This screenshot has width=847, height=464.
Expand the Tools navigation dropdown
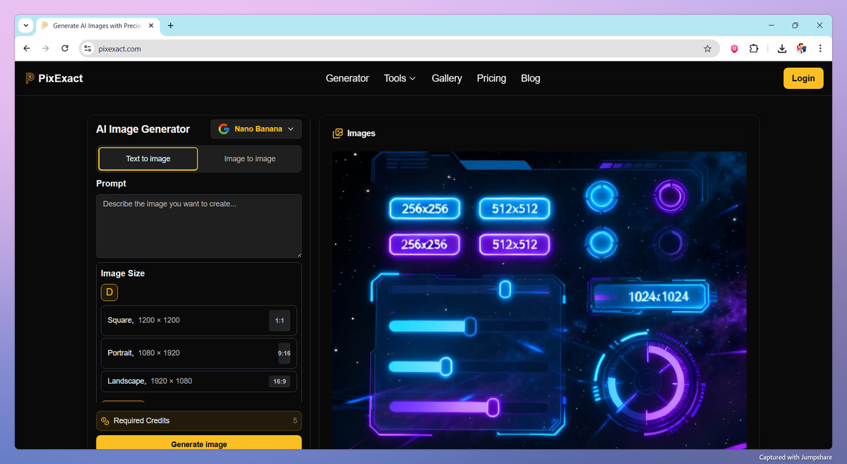pyautogui.click(x=400, y=78)
